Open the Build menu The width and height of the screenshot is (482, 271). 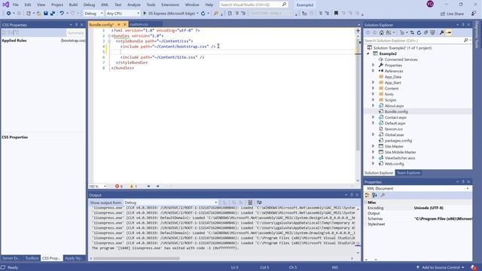point(73,5)
